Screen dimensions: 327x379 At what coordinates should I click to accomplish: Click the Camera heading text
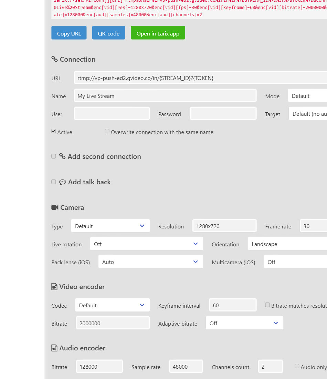(x=72, y=207)
